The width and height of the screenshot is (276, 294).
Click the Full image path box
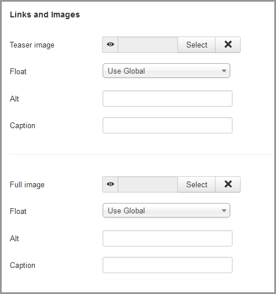(x=148, y=184)
